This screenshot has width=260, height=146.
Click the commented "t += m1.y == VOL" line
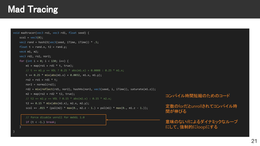[x=75, y=70]
